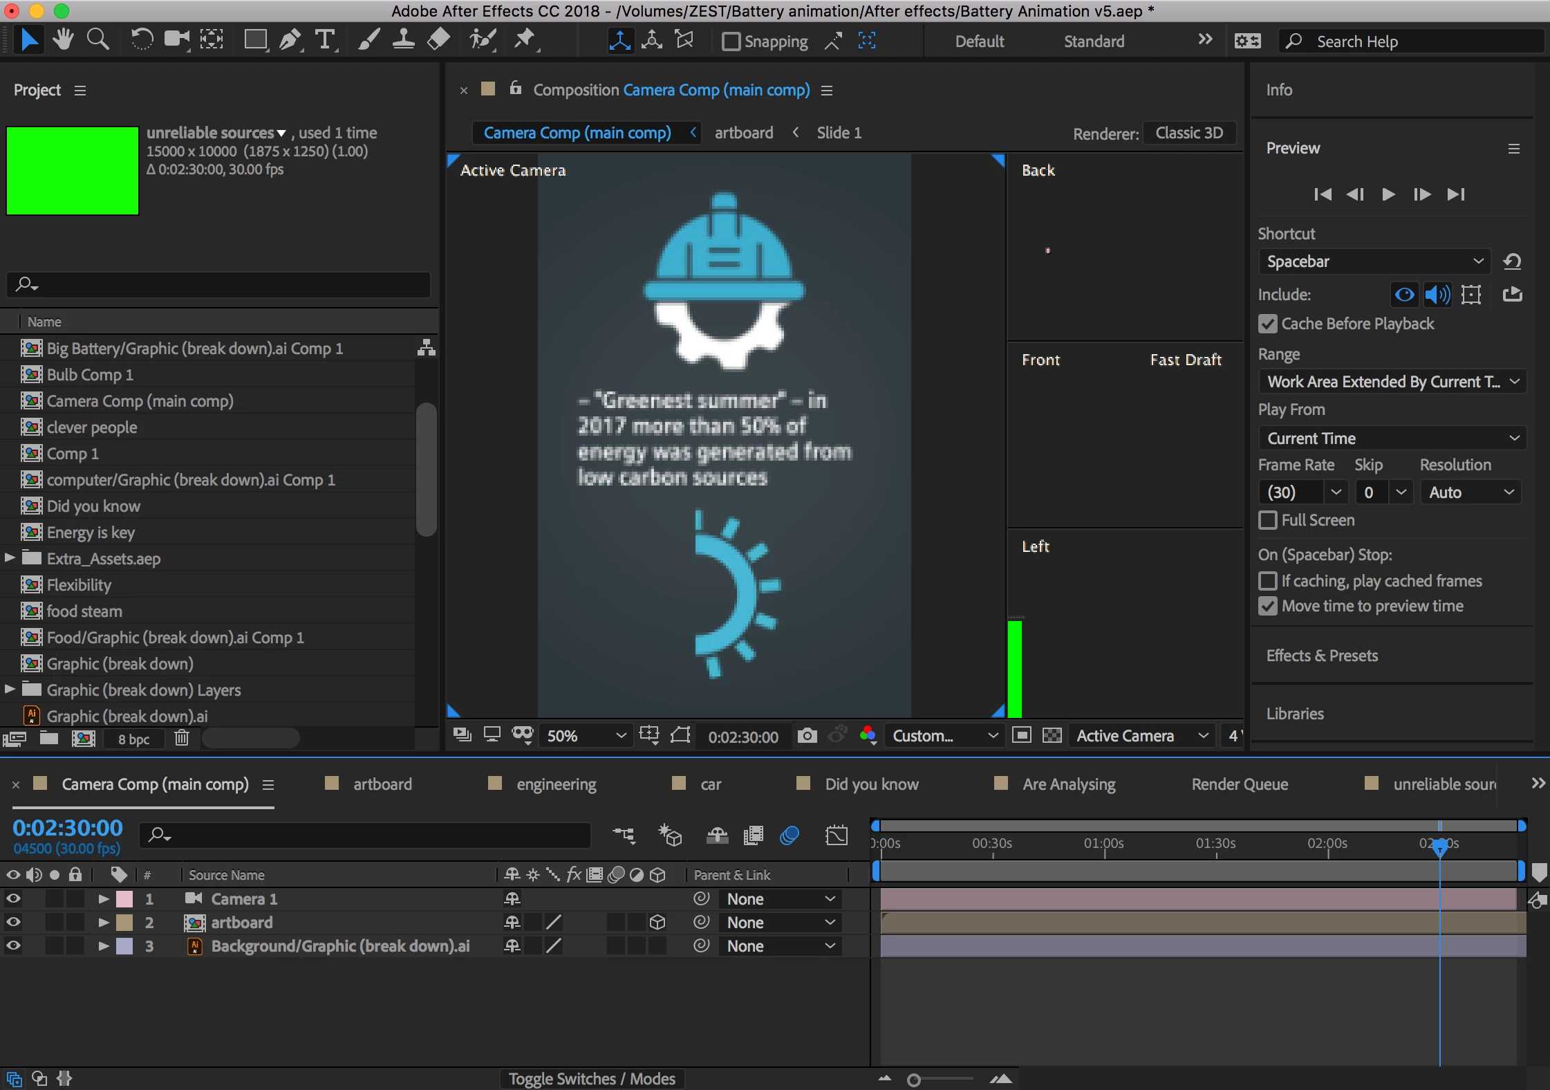This screenshot has width=1550, height=1090.
Task: Hide the artboard layer with eye icon
Action: coord(13,922)
